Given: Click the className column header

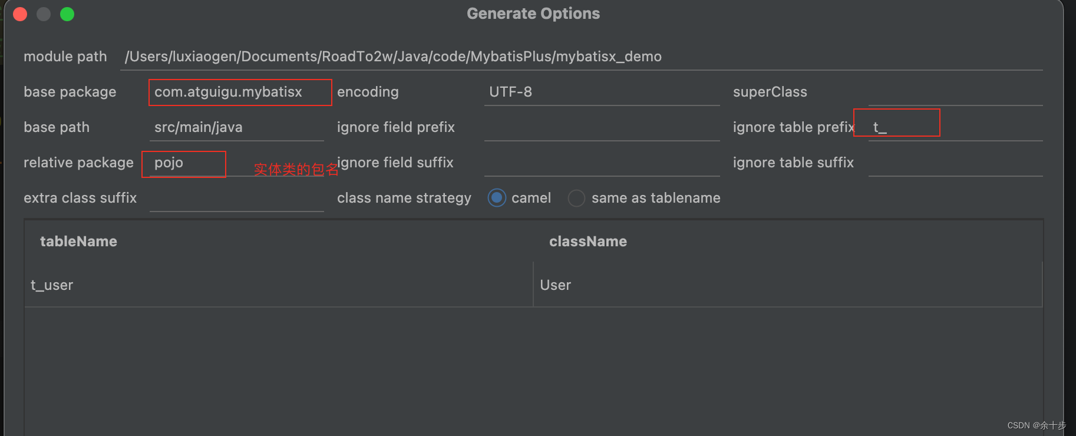Looking at the screenshot, I should 587,242.
